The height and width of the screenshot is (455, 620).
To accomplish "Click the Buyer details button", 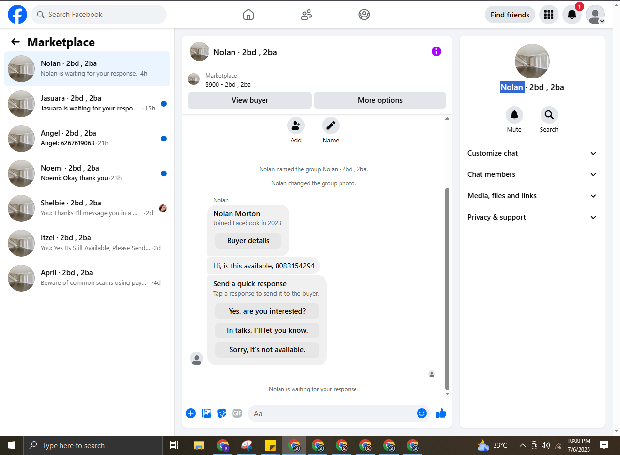I will (x=248, y=241).
